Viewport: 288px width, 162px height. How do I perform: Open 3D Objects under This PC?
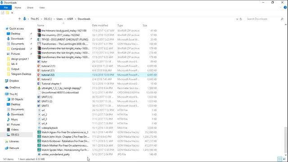[17, 99]
